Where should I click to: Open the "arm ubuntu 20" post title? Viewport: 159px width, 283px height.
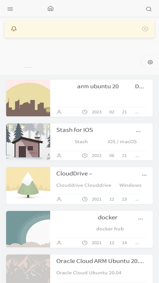(98, 87)
